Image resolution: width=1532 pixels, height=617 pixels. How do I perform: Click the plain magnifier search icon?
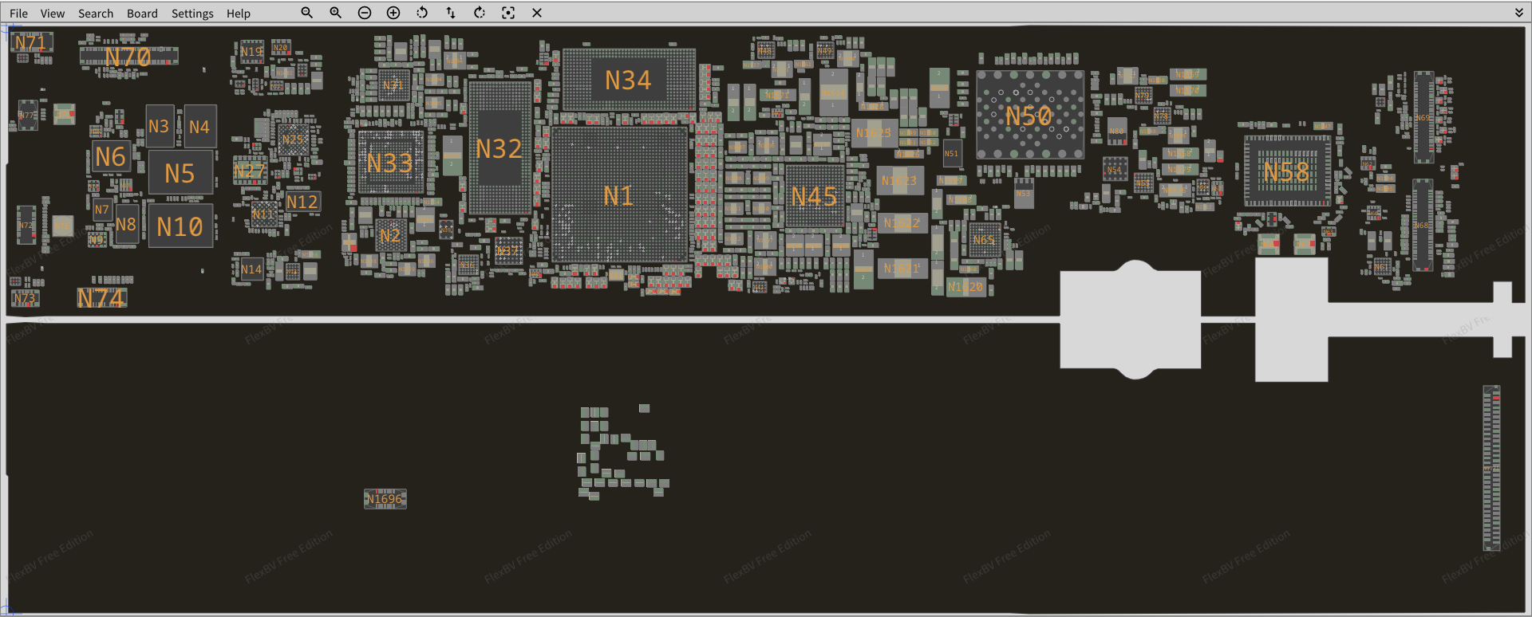[306, 13]
